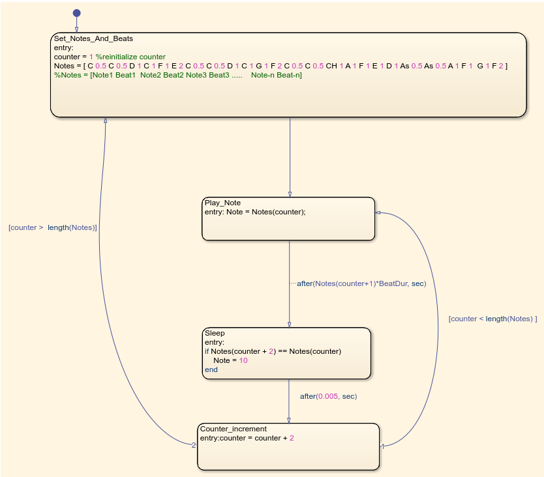Viewport: 544px width, 477px height.
Task: Select the Set_Notes_And_Beats state title
Action: (93, 38)
